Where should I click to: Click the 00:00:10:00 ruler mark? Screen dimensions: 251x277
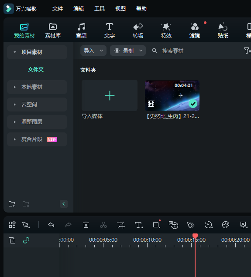[x=147, y=240]
